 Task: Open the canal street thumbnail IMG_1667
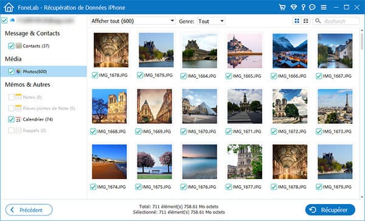pos(335,51)
